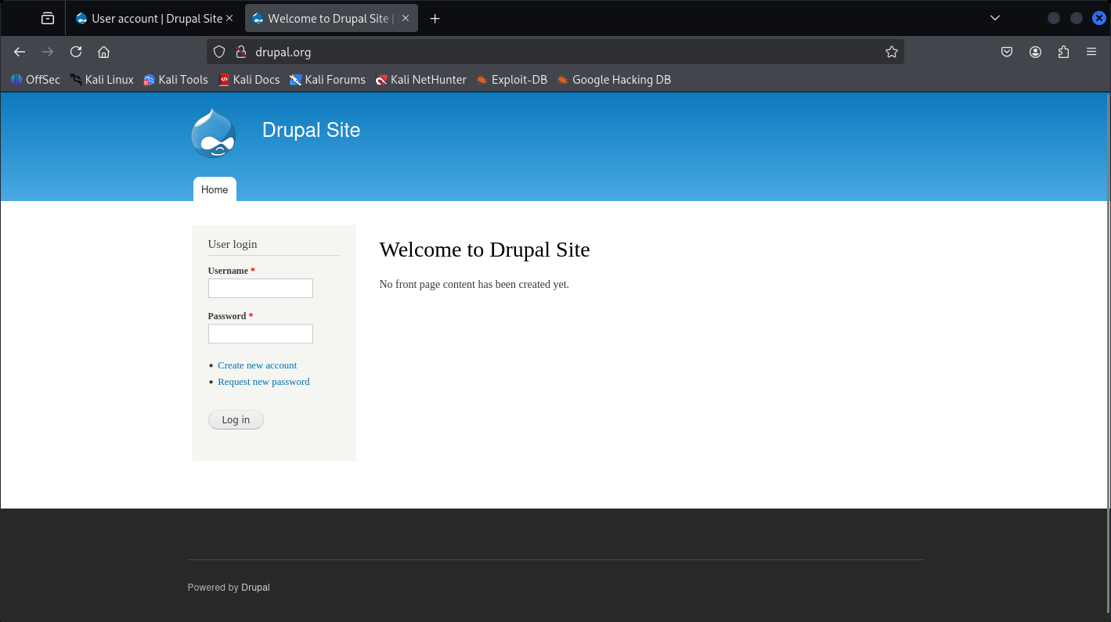Open the Pocket save icon
Viewport: 1111px width, 622px height.
1007,52
